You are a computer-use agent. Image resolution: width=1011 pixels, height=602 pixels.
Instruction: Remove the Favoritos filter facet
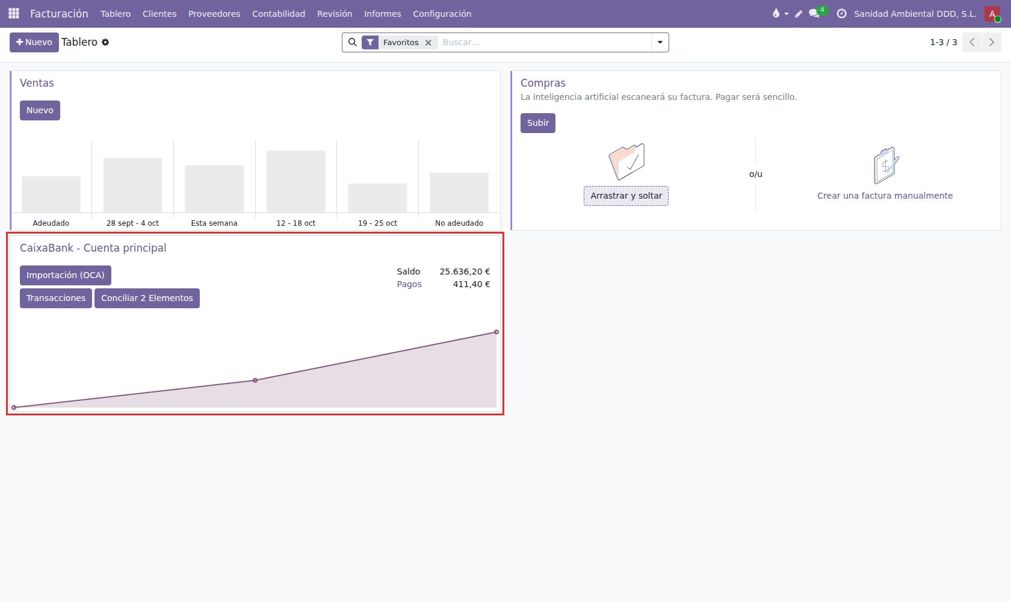[428, 43]
